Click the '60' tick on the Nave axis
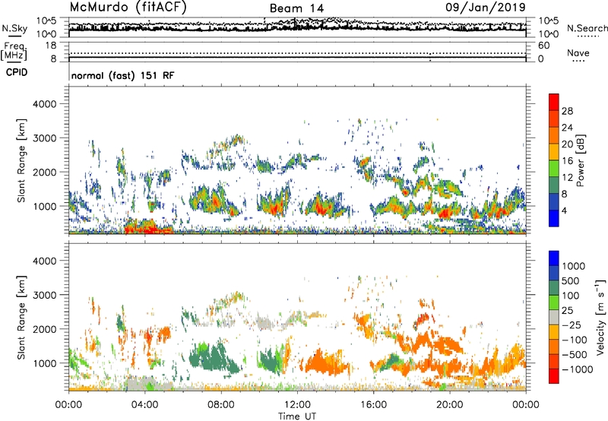The image size is (608, 421). (x=543, y=46)
